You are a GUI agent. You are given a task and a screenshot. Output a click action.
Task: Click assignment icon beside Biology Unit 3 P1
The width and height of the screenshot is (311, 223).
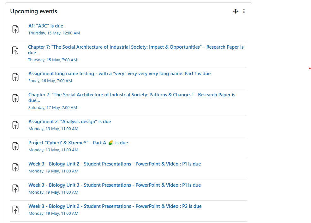coord(15,189)
